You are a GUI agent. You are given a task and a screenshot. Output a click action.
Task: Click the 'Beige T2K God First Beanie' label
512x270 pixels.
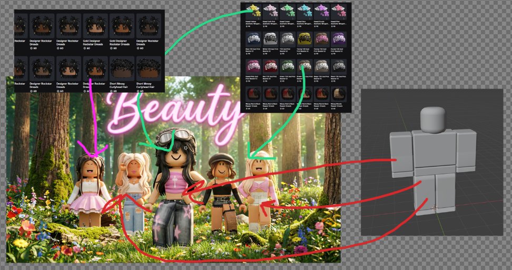pos(321,77)
